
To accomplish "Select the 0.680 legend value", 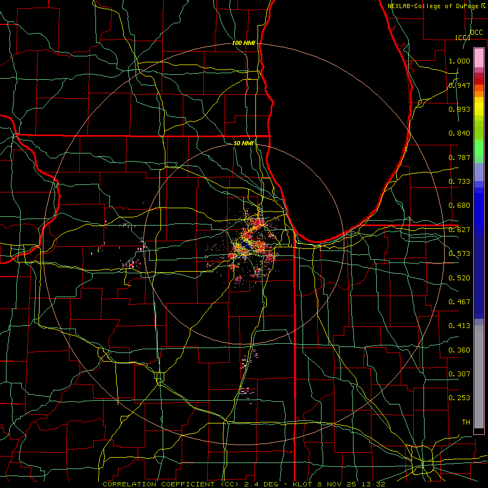I will click(459, 206).
